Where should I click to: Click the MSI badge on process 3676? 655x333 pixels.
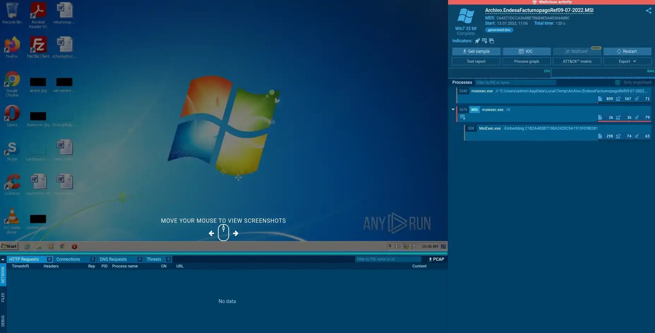coord(474,110)
